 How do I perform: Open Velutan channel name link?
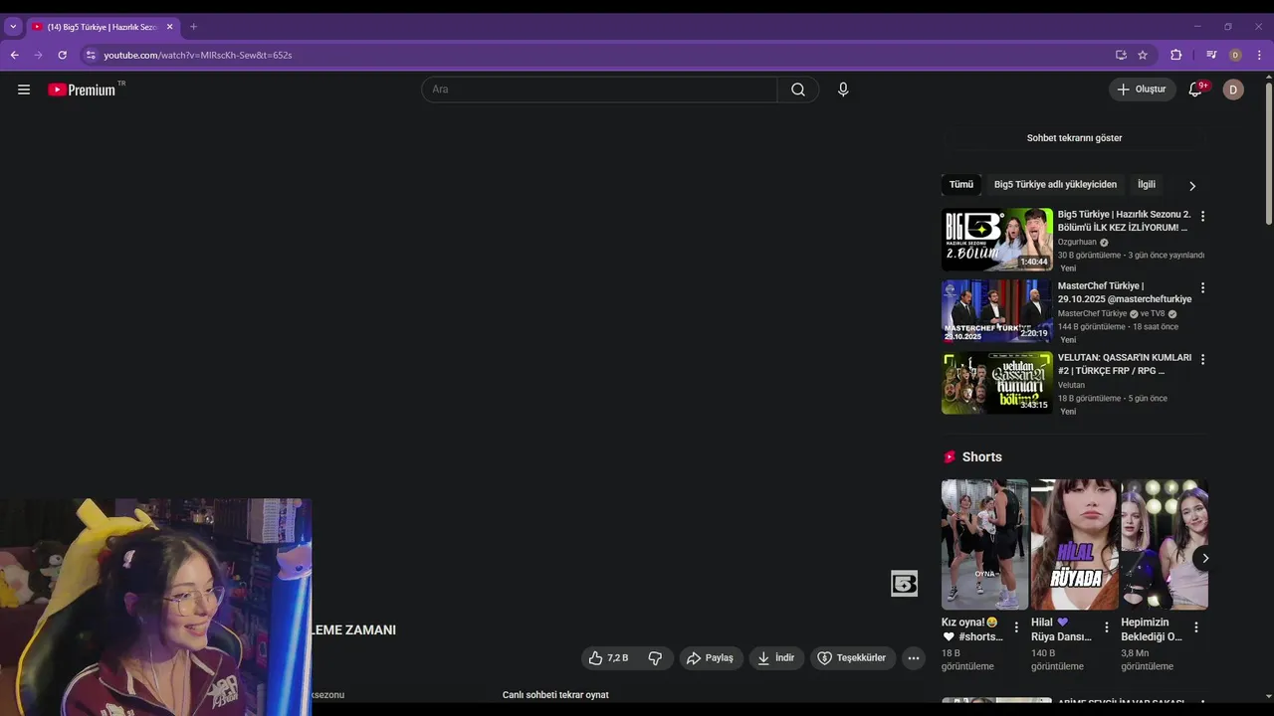(1071, 386)
